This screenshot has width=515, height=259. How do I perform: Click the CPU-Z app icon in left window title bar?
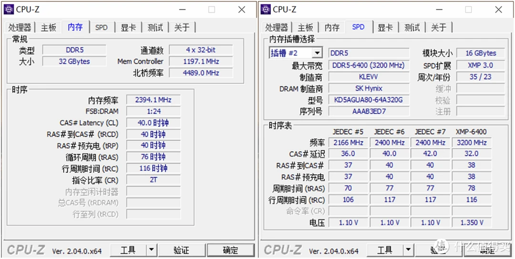pyautogui.click(x=9, y=10)
